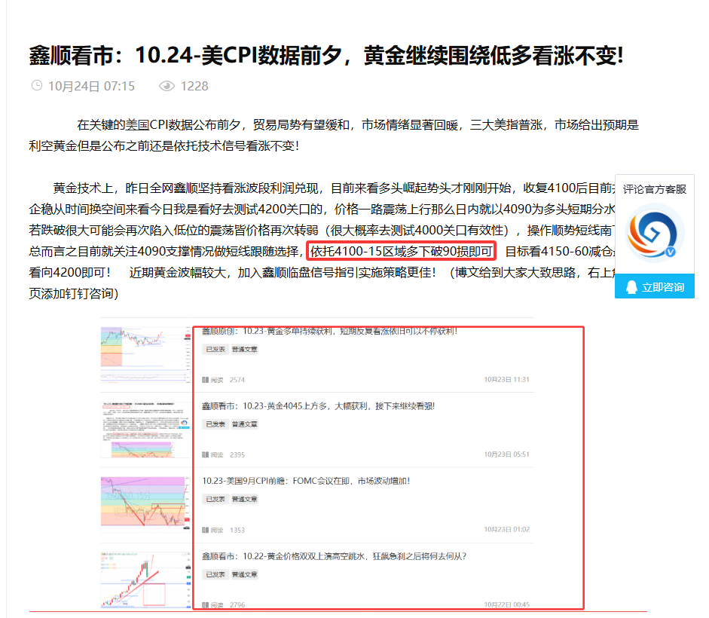This screenshot has width=709, height=618.
Task: Open the underlined 美国 link in first paragraph
Action: point(137,125)
